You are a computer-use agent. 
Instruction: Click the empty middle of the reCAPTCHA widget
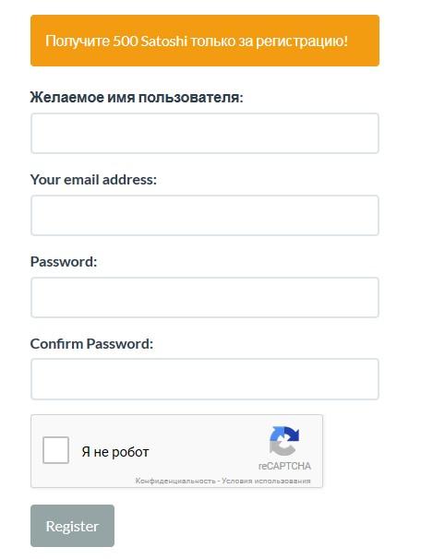(x=207, y=451)
